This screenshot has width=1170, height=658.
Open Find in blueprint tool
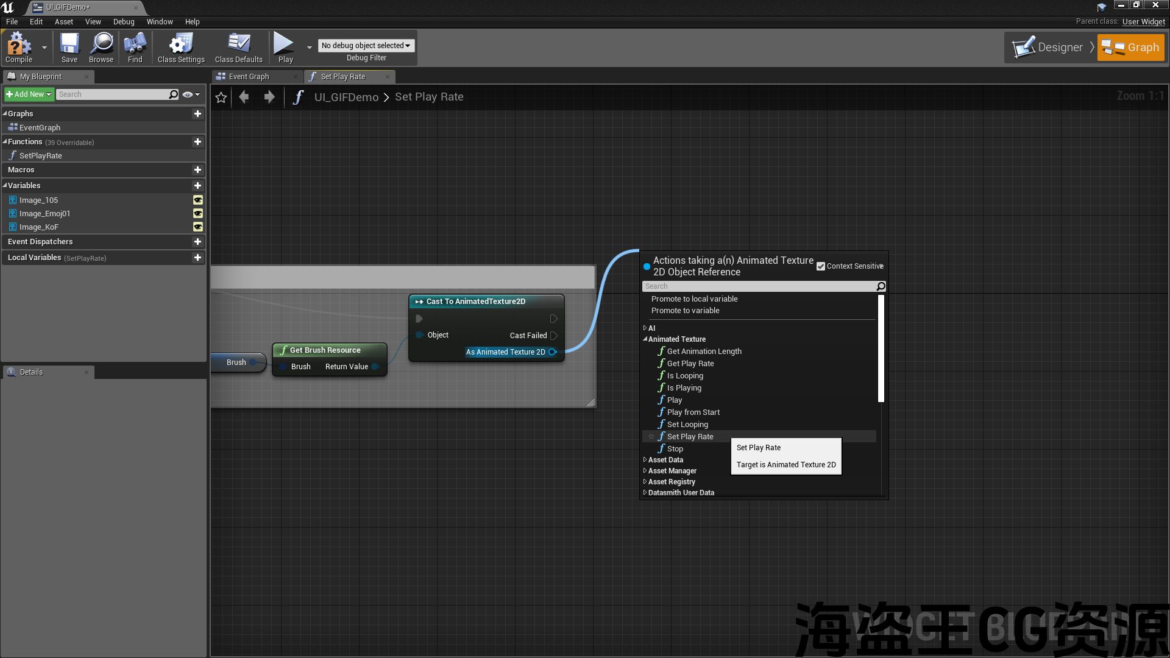tap(135, 48)
